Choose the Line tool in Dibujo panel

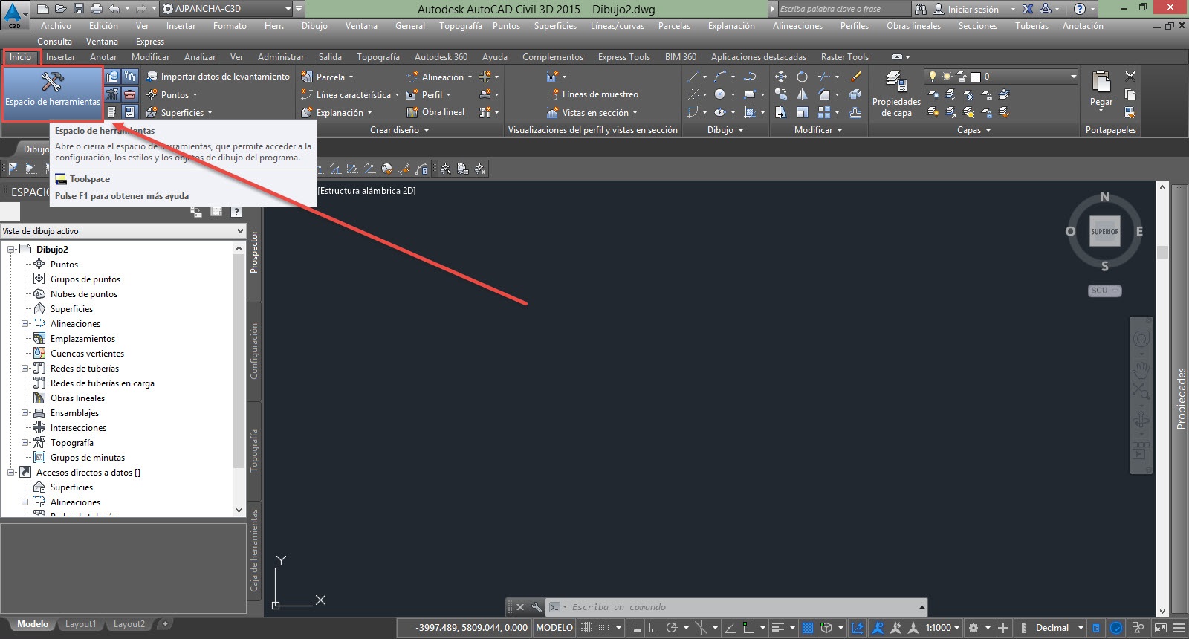pos(693,77)
